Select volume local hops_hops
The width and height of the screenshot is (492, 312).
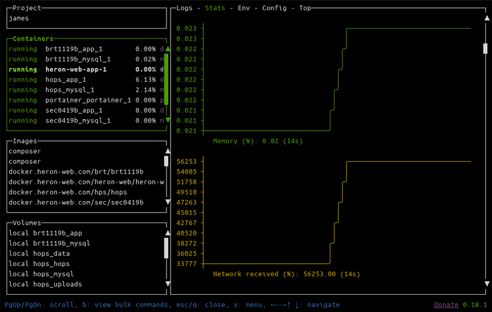click(39, 264)
